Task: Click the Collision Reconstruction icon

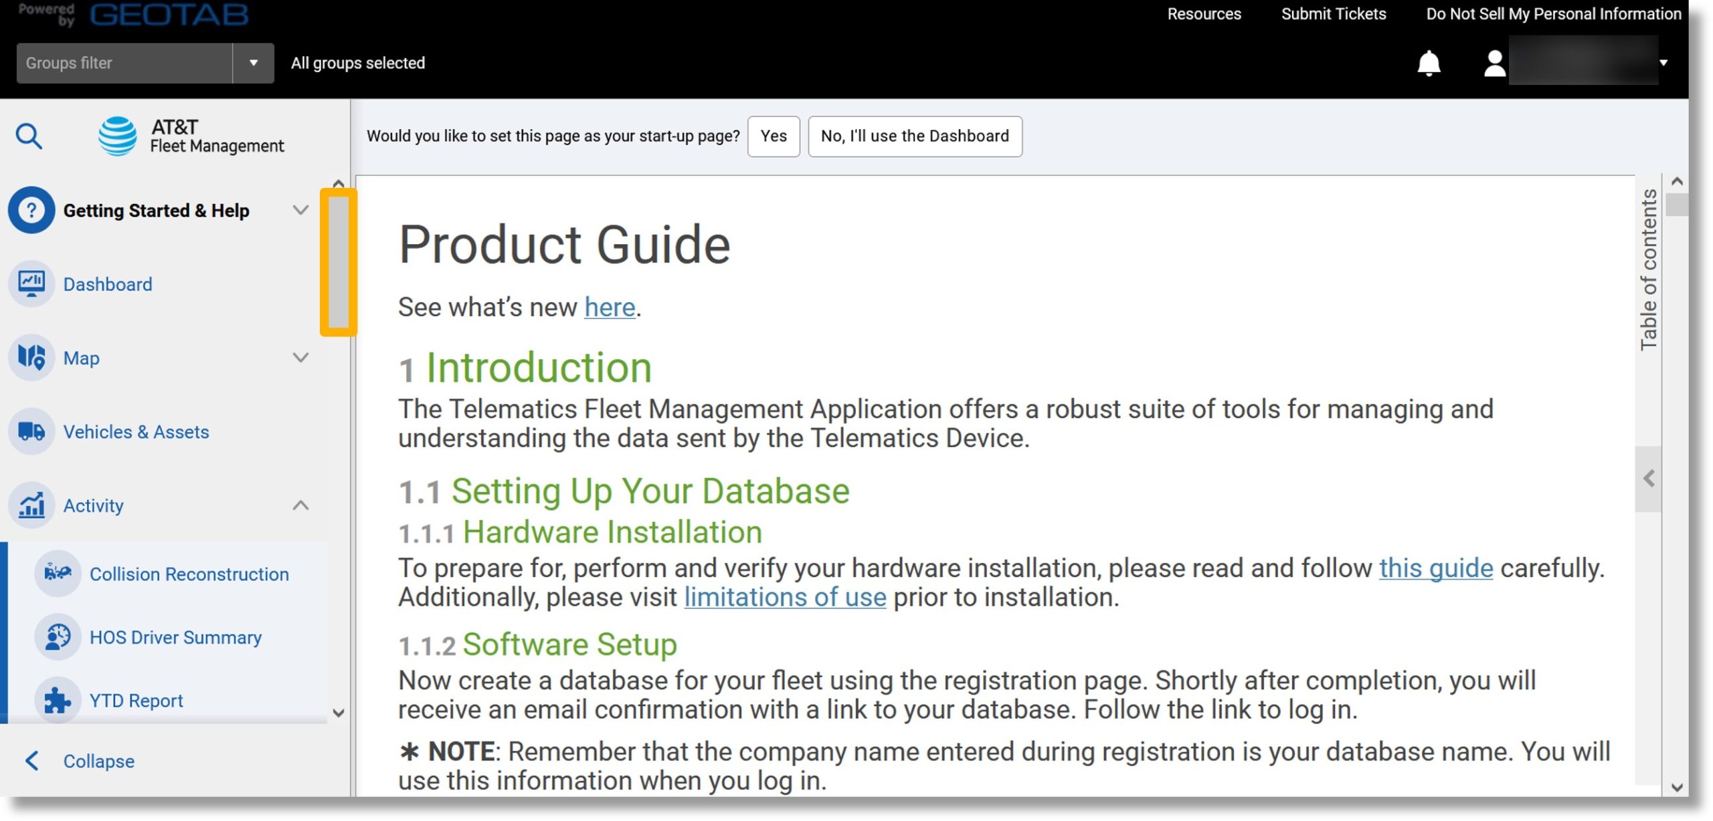Action: [x=58, y=573]
